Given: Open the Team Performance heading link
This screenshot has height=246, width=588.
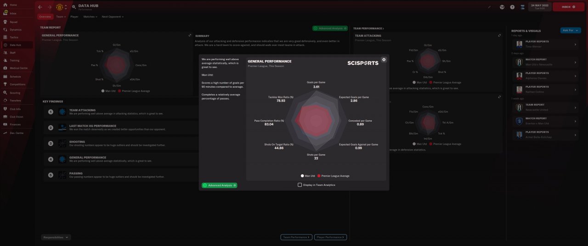Looking at the screenshot, I should [368, 28].
